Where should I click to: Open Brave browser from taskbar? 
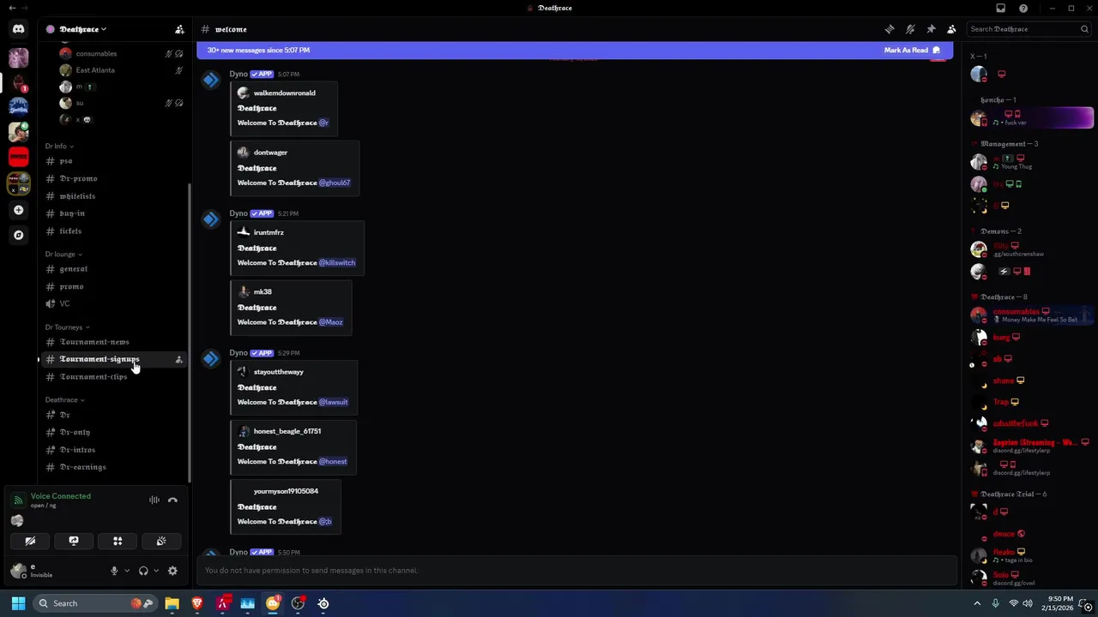point(197,603)
